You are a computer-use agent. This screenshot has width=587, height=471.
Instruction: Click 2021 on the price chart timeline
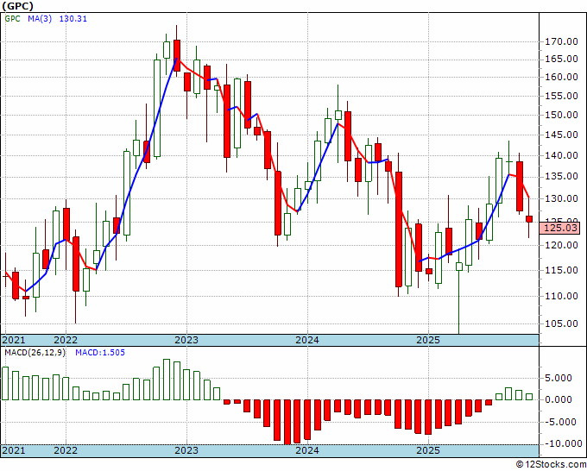point(14,340)
